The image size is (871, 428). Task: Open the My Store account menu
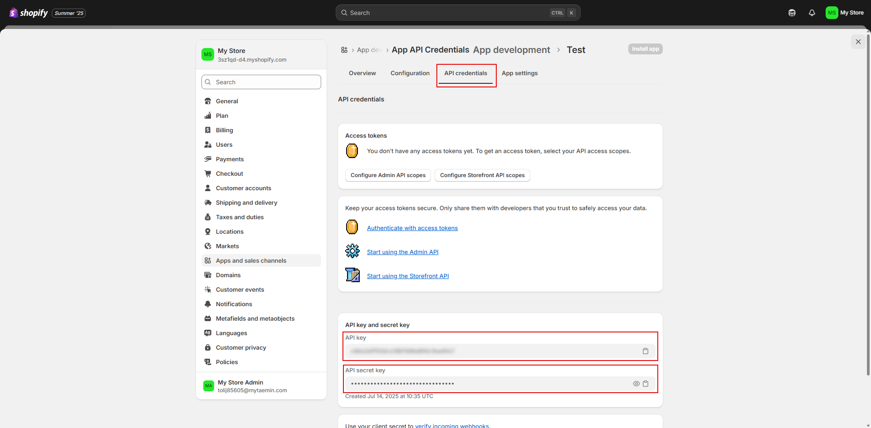pyautogui.click(x=845, y=13)
